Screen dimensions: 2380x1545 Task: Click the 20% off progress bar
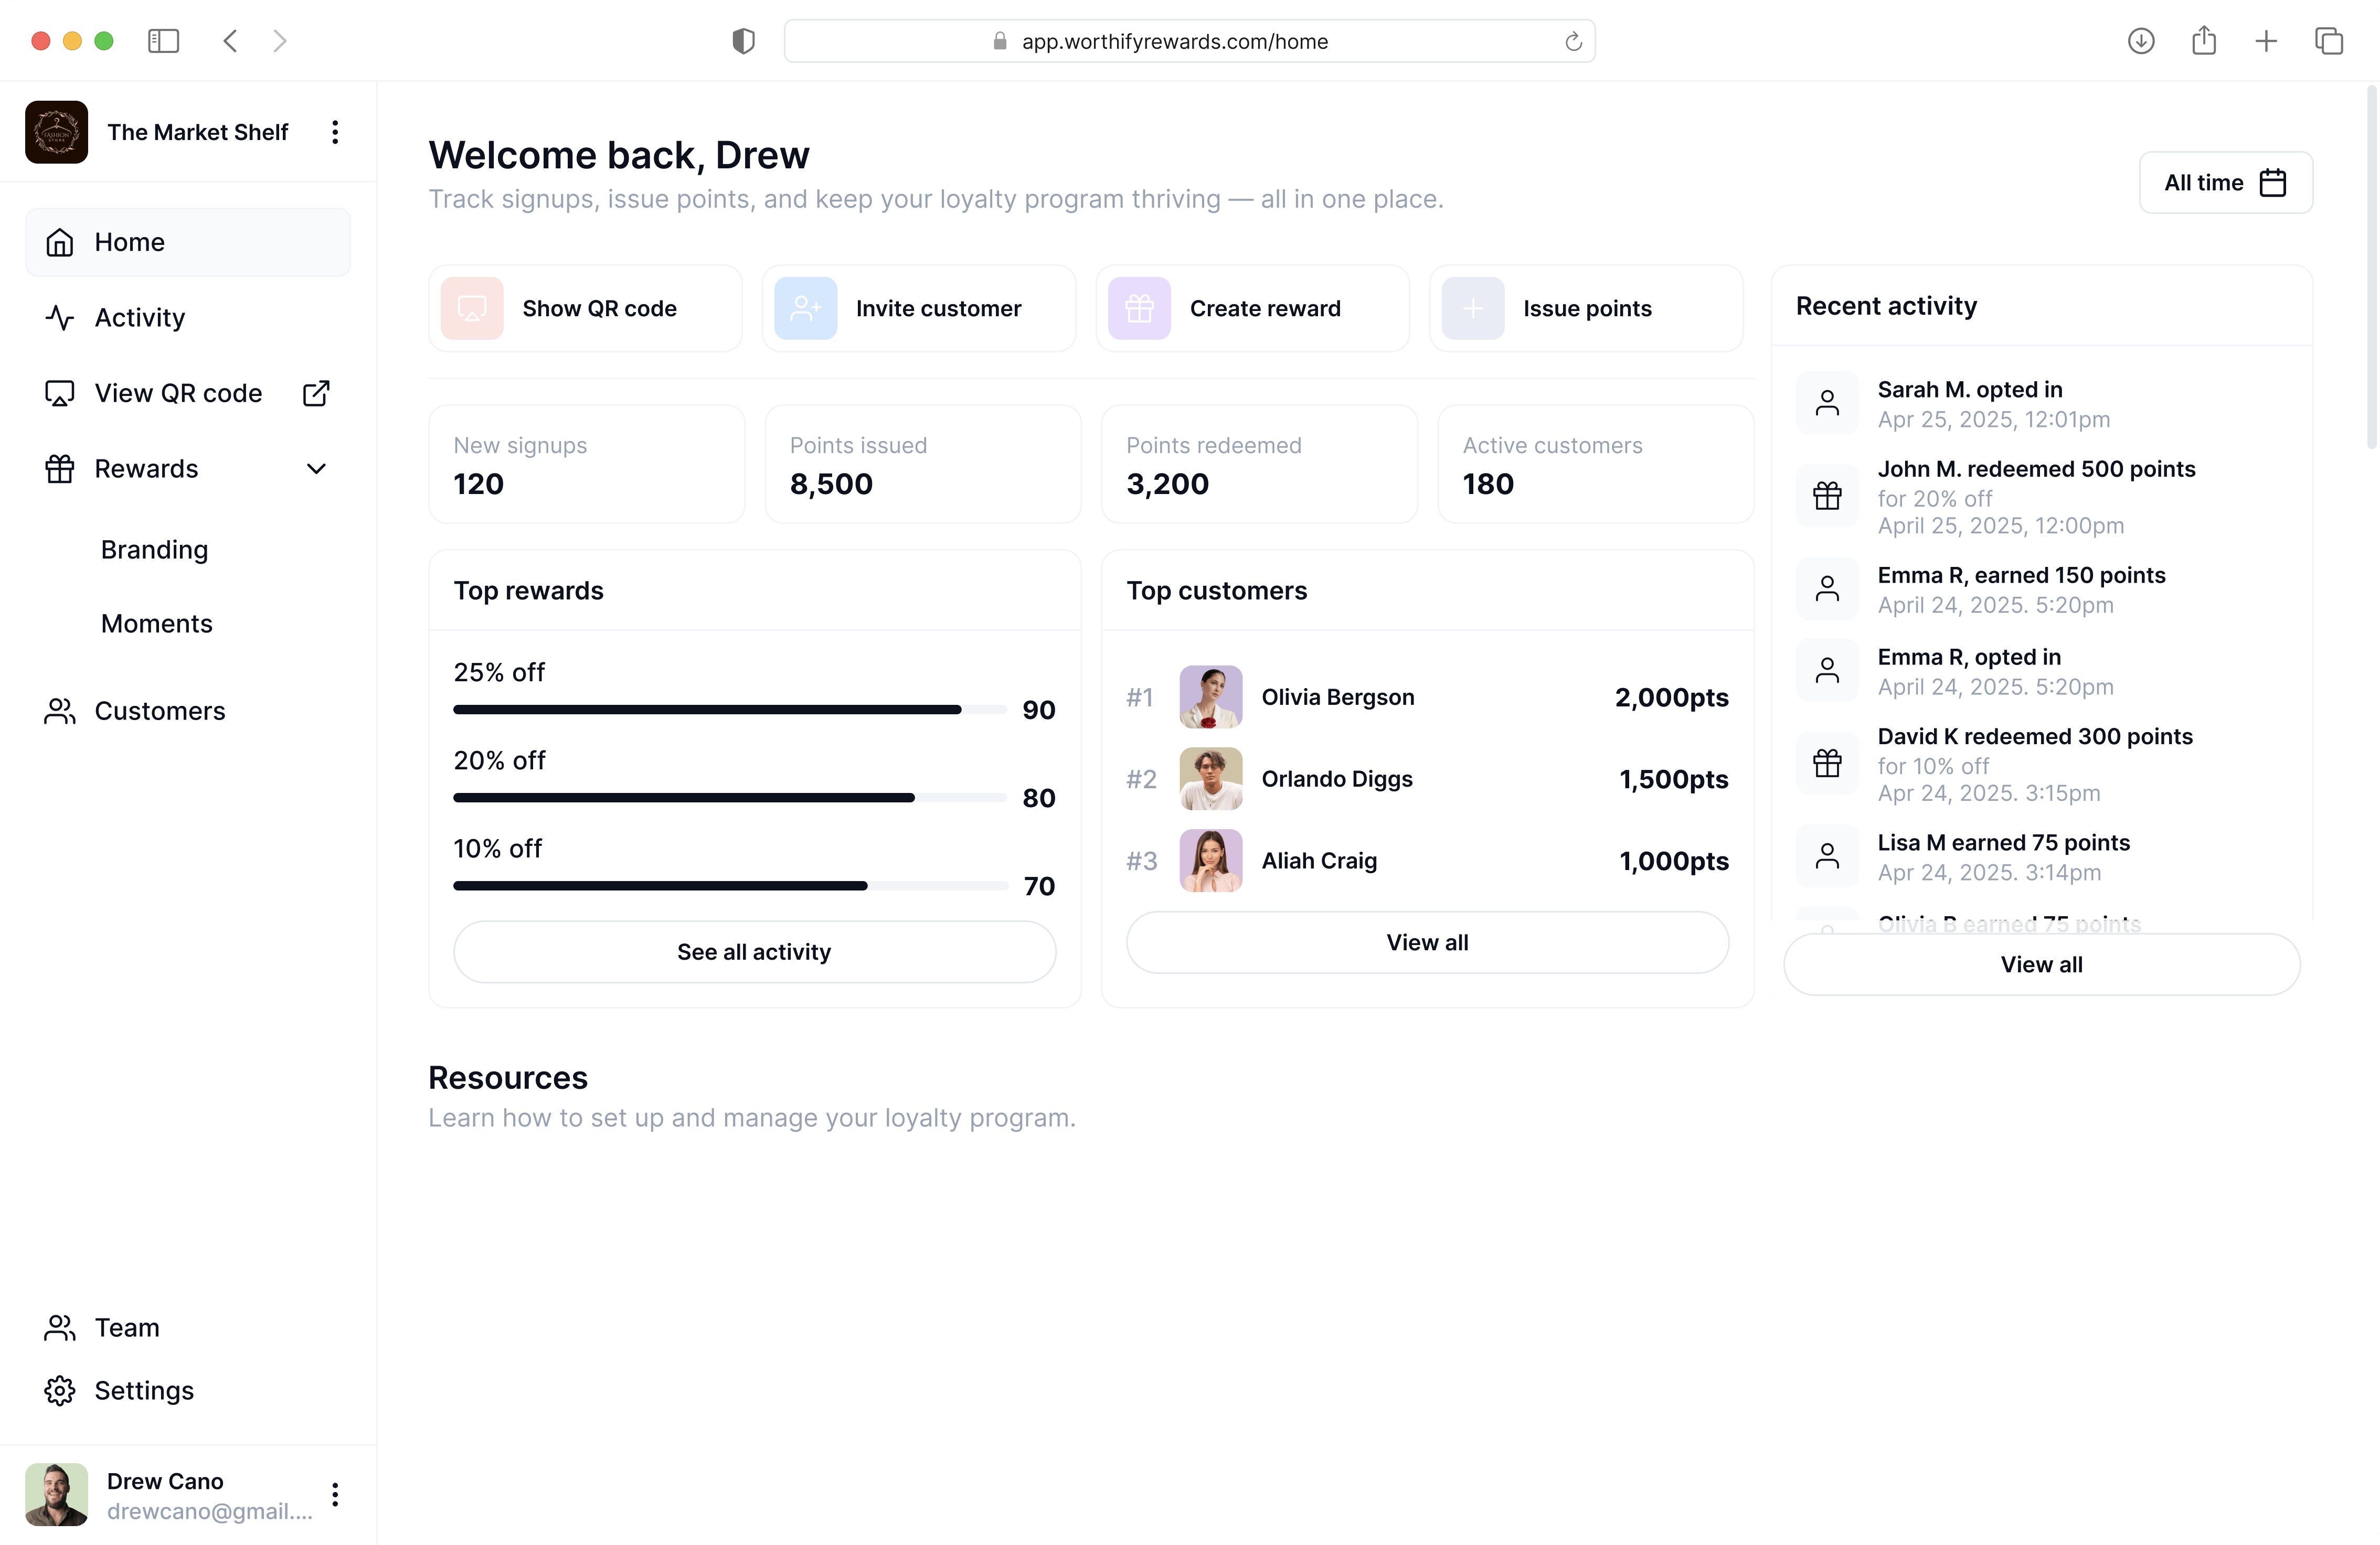(x=730, y=798)
